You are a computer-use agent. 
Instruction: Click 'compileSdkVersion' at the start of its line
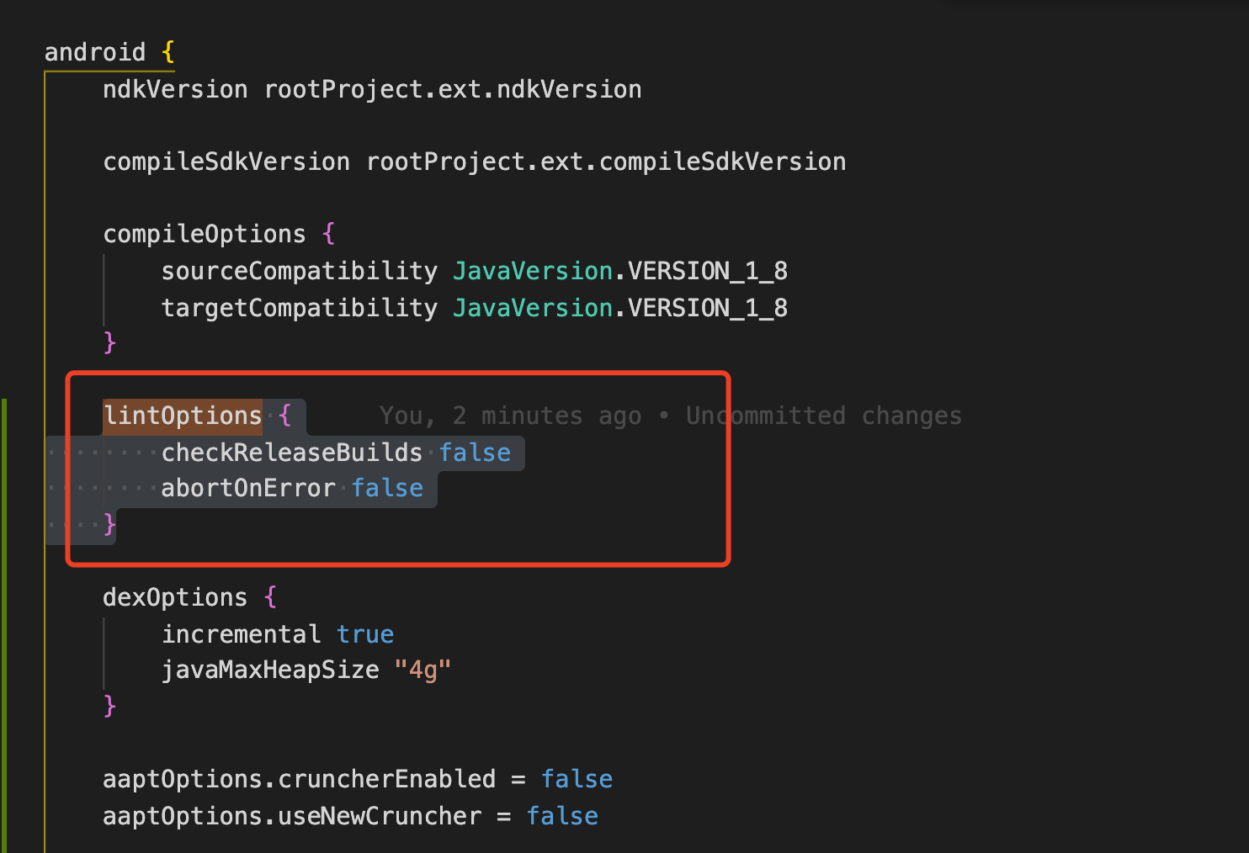226,162
